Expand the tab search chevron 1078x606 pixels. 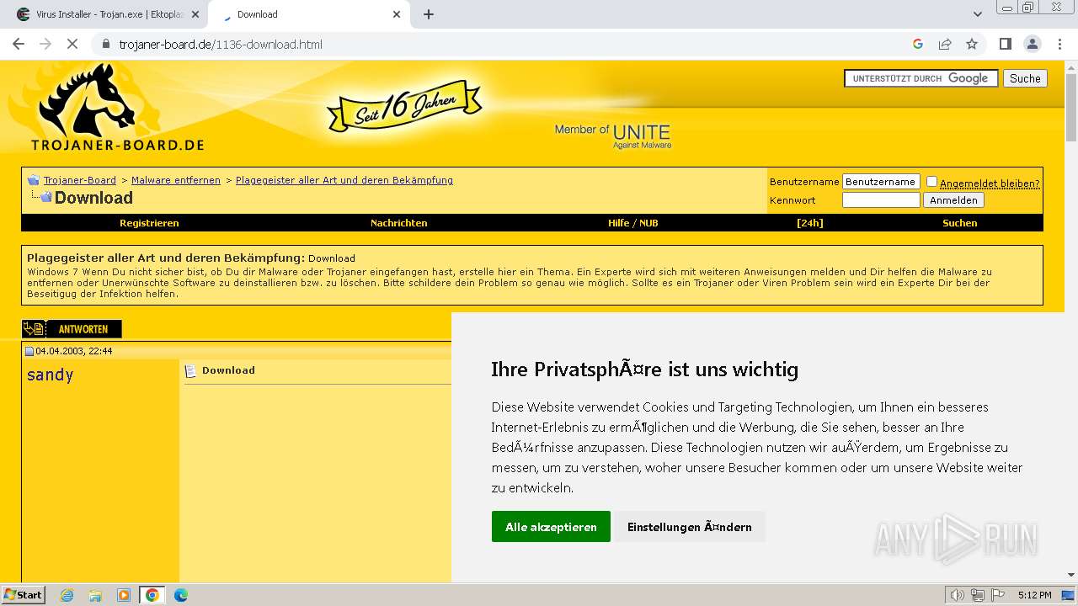[977, 14]
